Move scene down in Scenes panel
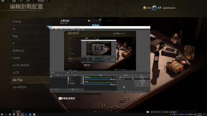The height and width of the screenshot is (116, 207). pyautogui.click(x=58, y=89)
